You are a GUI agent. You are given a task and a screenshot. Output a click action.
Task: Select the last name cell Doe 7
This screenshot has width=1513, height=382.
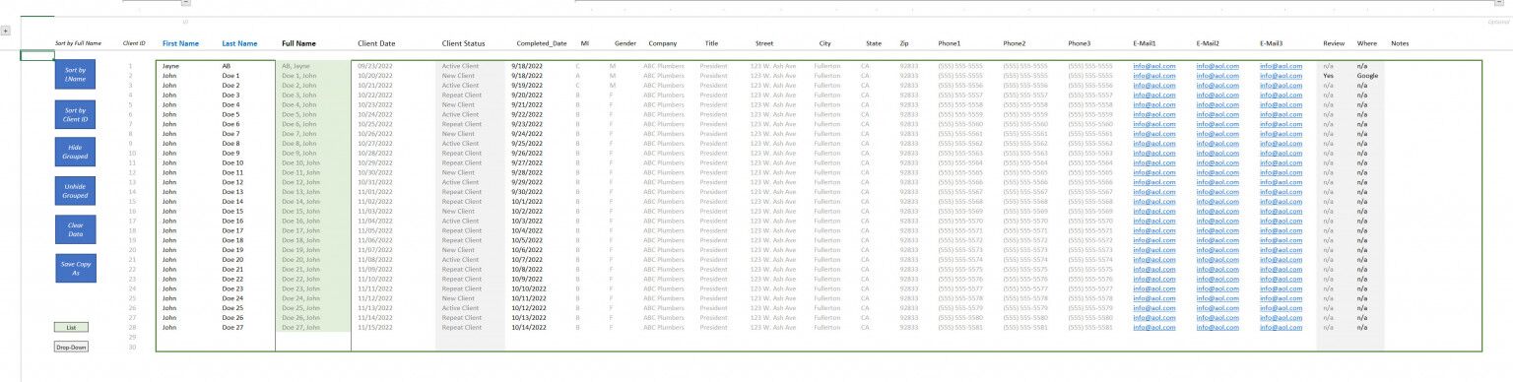coord(230,133)
